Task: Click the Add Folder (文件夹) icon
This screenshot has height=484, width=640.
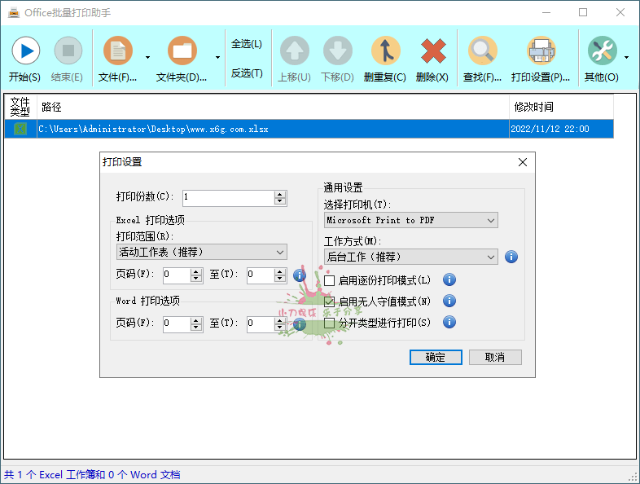Action: coord(182,51)
